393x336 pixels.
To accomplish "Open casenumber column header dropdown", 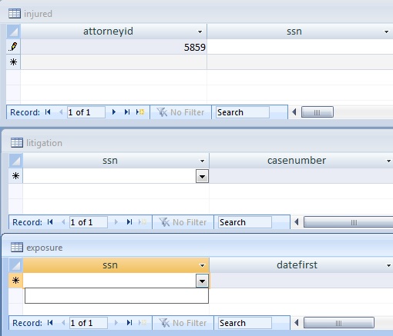I will 388,161.
